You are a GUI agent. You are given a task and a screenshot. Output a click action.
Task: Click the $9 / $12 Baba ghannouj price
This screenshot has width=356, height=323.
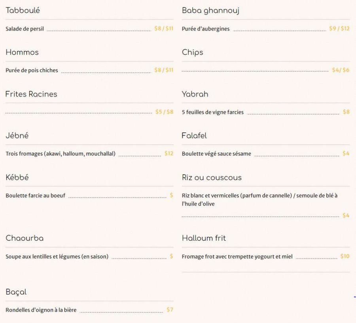339,28
